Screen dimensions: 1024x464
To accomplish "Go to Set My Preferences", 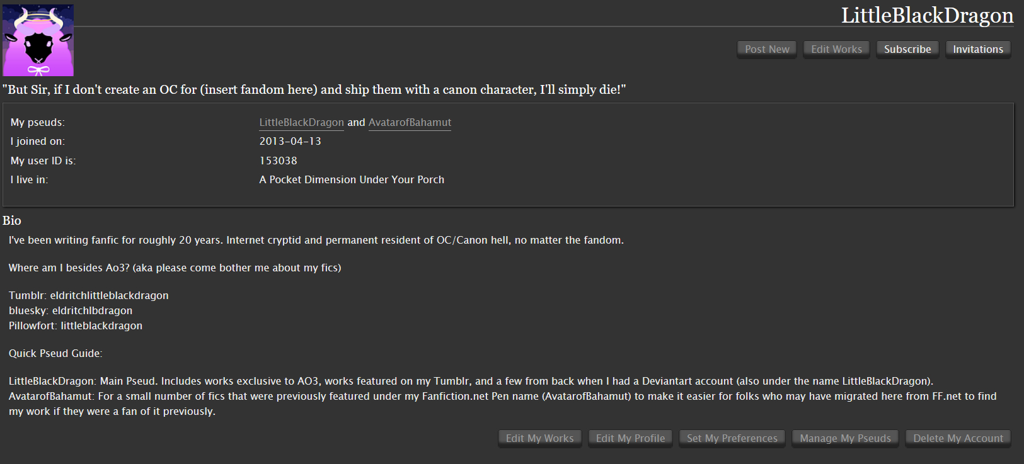I will [x=732, y=438].
